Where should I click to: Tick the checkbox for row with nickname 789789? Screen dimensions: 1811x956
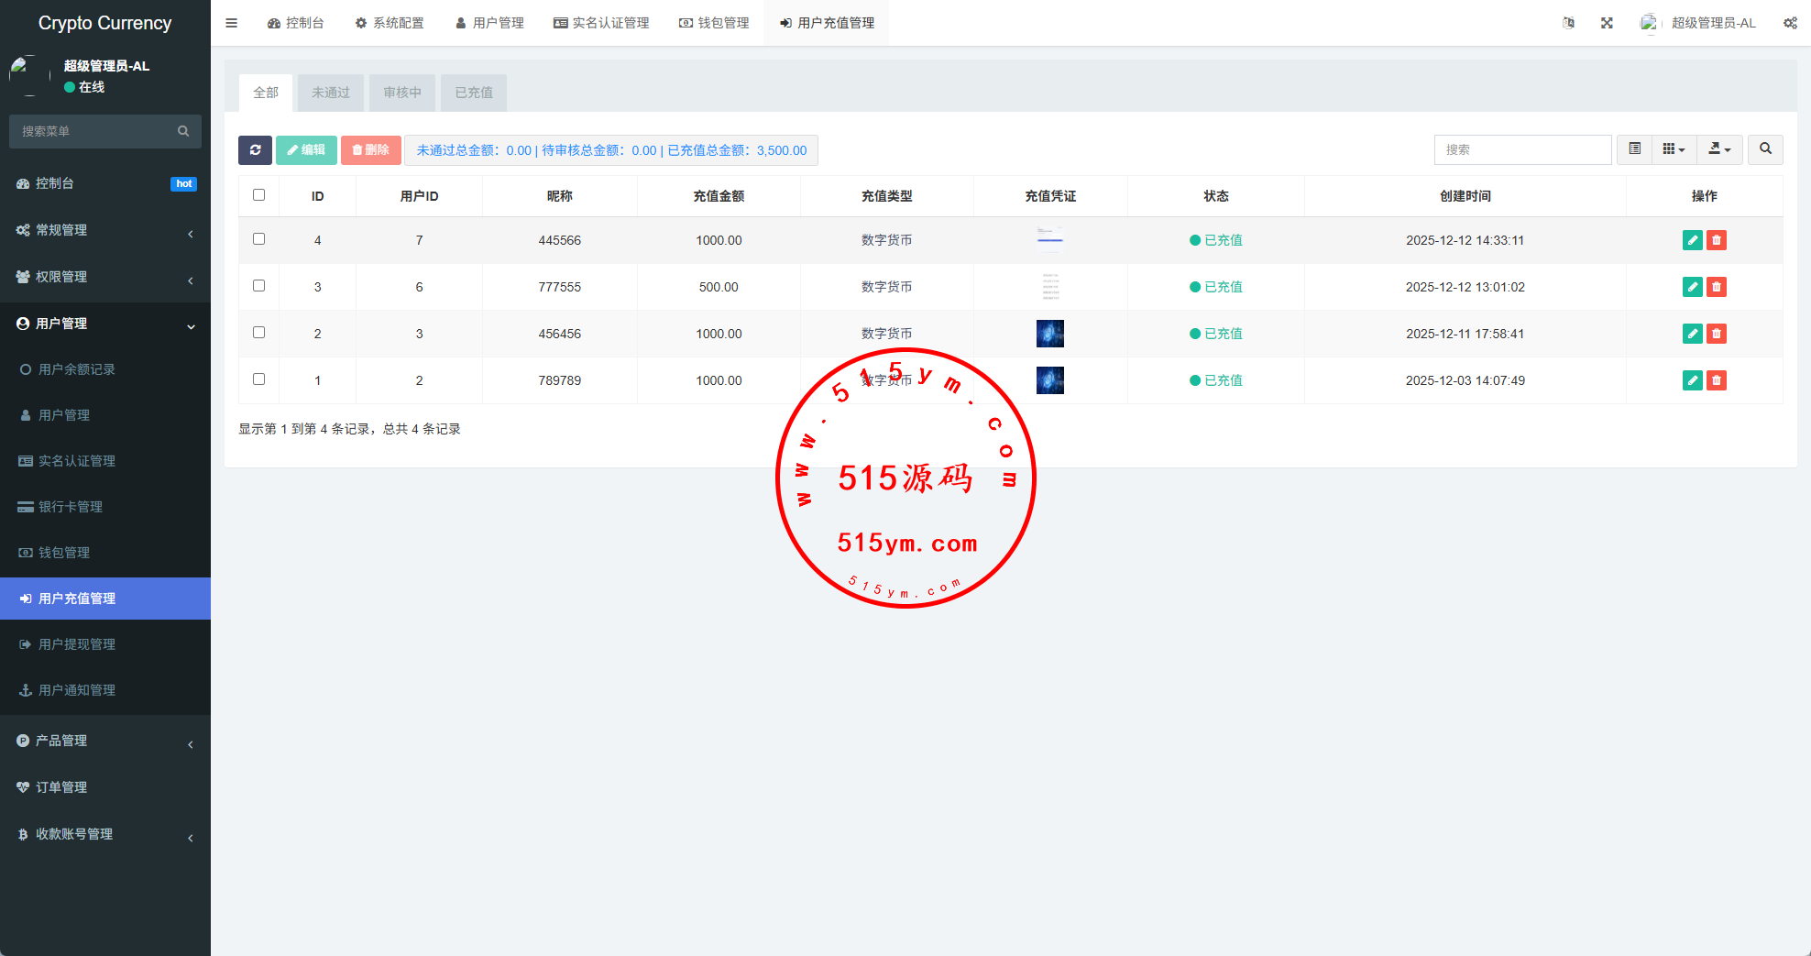[258, 379]
